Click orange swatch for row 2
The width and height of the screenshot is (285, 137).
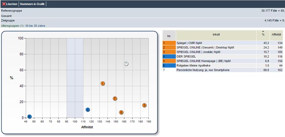[169, 47]
